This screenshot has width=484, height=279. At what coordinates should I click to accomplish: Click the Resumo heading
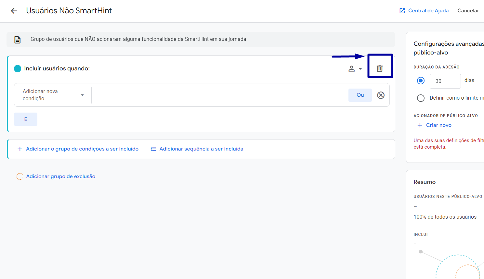pos(425,182)
